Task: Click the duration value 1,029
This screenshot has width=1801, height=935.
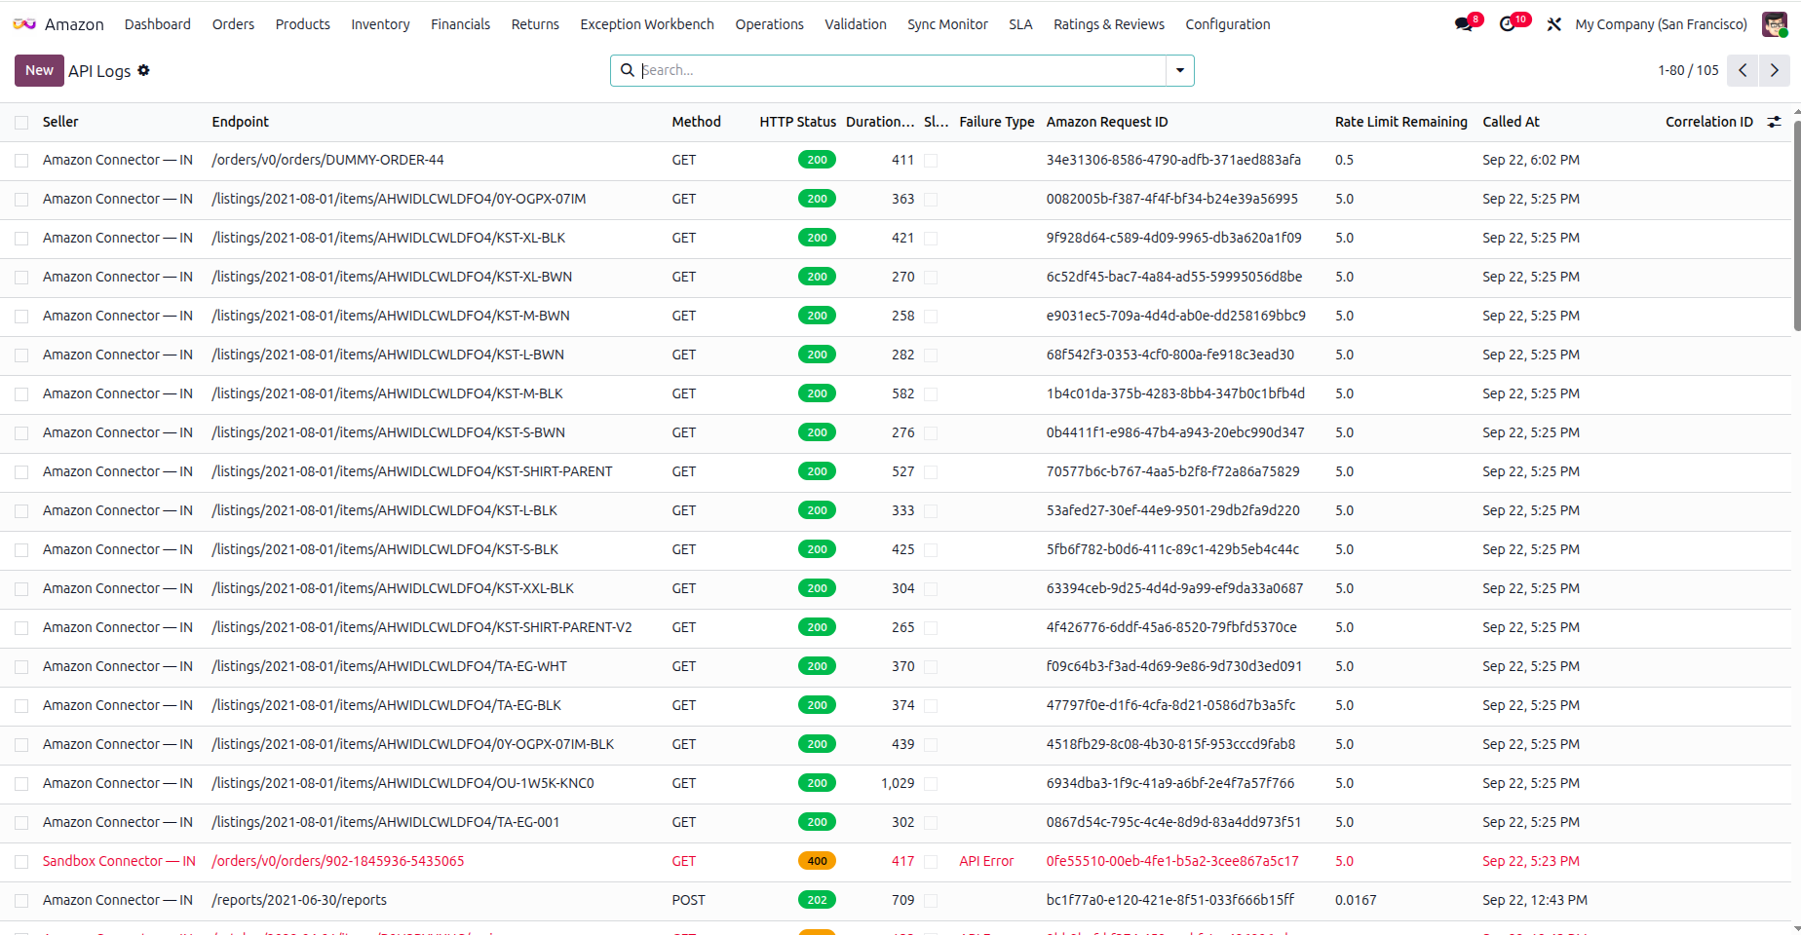Action: pos(898,783)
